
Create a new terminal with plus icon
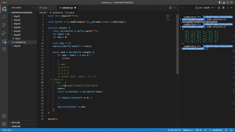pyautogui.click(x=212, y=8)
